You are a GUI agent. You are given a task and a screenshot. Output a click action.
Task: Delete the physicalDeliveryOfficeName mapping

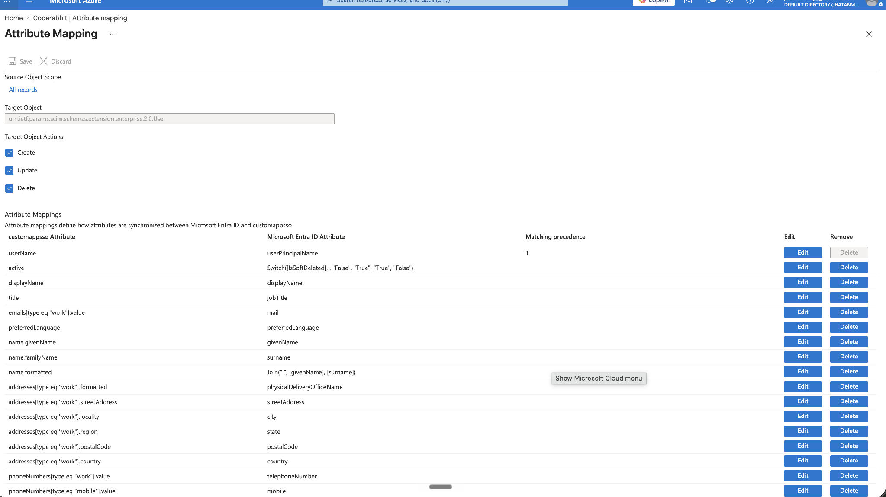tap(849, 387)
